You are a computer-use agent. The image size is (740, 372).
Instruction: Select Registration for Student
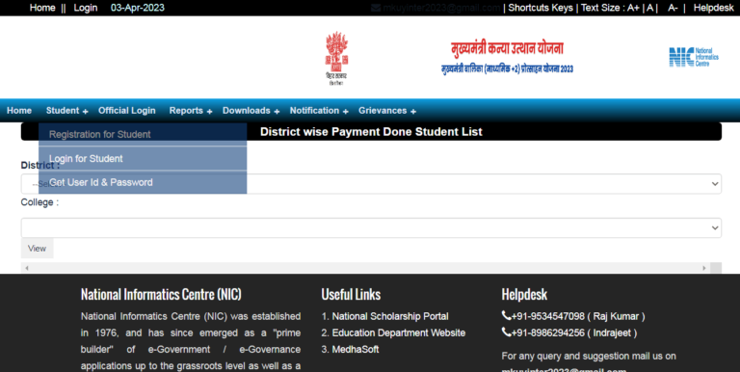click(143, 135)
